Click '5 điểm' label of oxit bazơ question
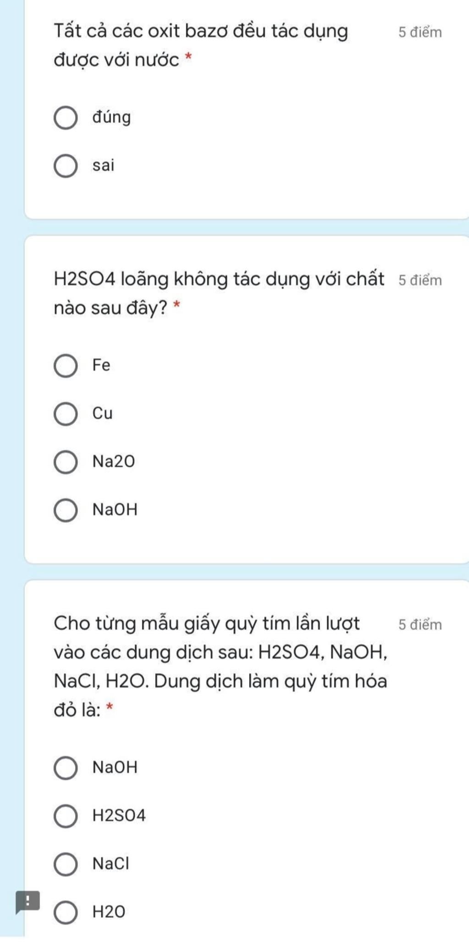 click(x=420, y=33)
